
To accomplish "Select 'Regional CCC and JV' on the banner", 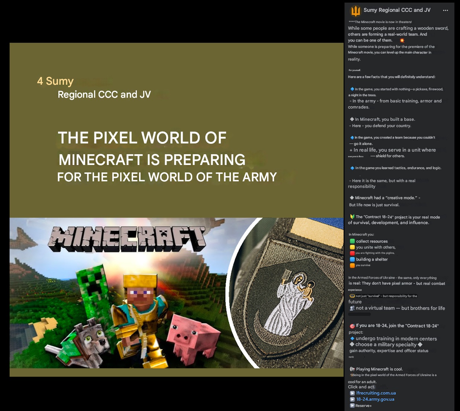I will point(104,95).
